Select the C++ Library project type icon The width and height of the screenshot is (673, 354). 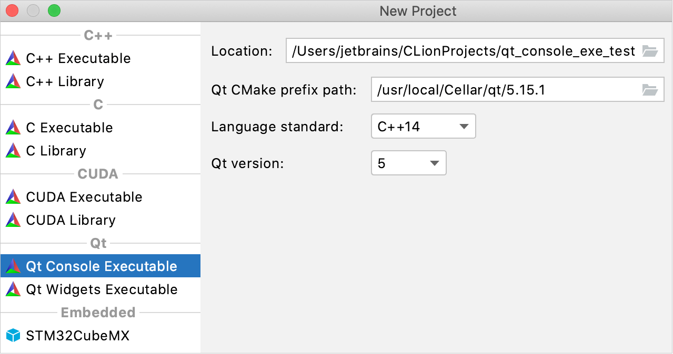coord(13,81)
